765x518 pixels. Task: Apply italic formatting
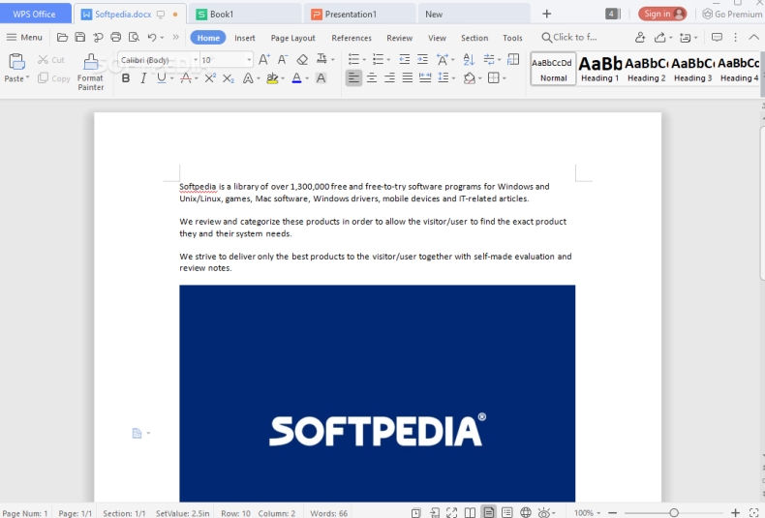coord(143,78)
